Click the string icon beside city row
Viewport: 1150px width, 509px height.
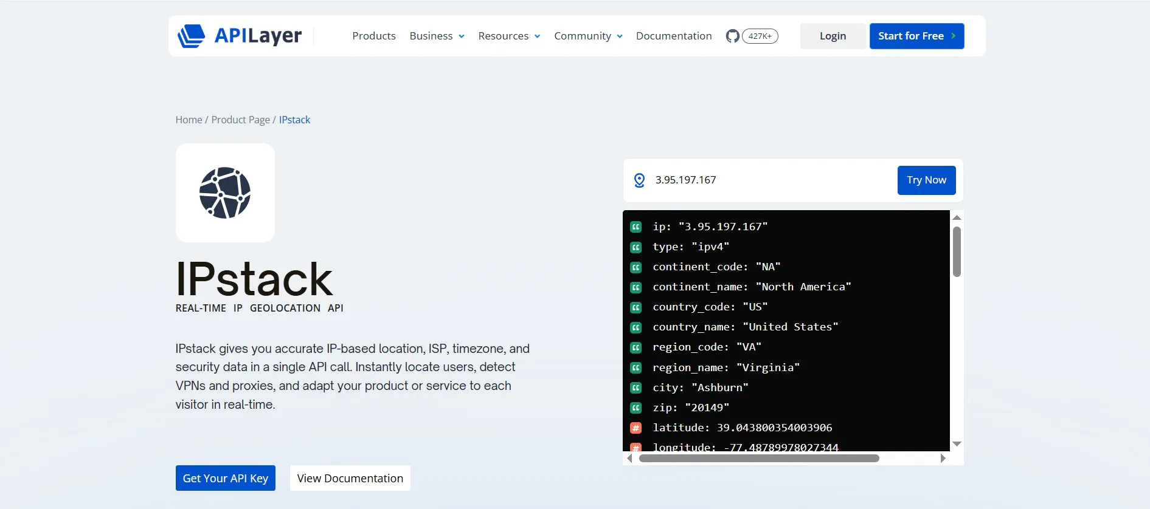pos(636,388)
